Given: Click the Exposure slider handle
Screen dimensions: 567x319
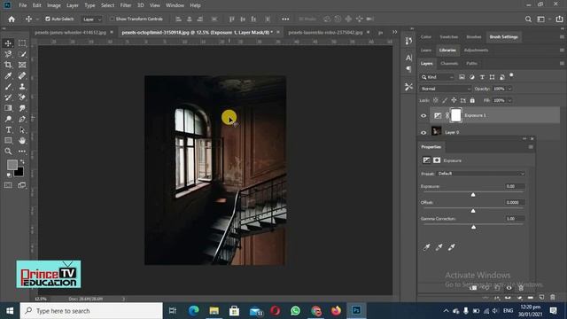Looking at the screenshot, I should click(473, 195).
